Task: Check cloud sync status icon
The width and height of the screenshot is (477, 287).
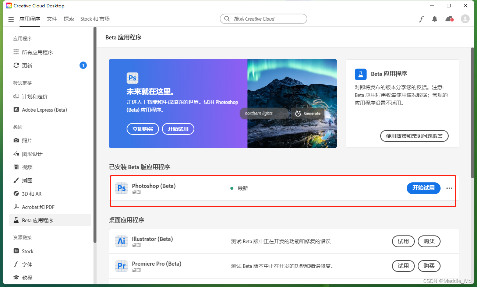Action: click(x=449, y=19)
